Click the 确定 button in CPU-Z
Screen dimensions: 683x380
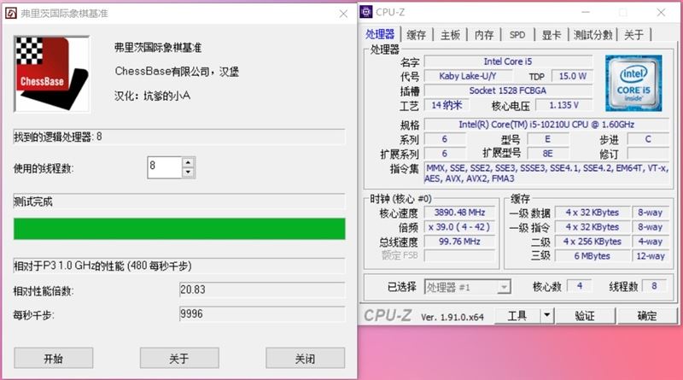point(647,316)
